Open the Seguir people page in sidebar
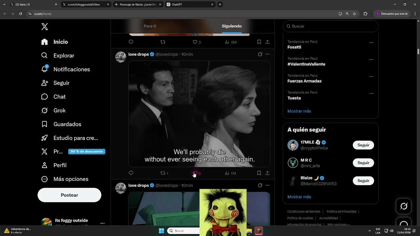420x236 pixels. tap(55, 83)
